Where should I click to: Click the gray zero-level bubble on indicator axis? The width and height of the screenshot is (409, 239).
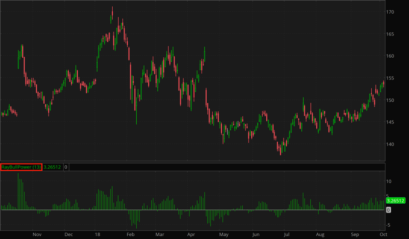(x=389, y=210)
